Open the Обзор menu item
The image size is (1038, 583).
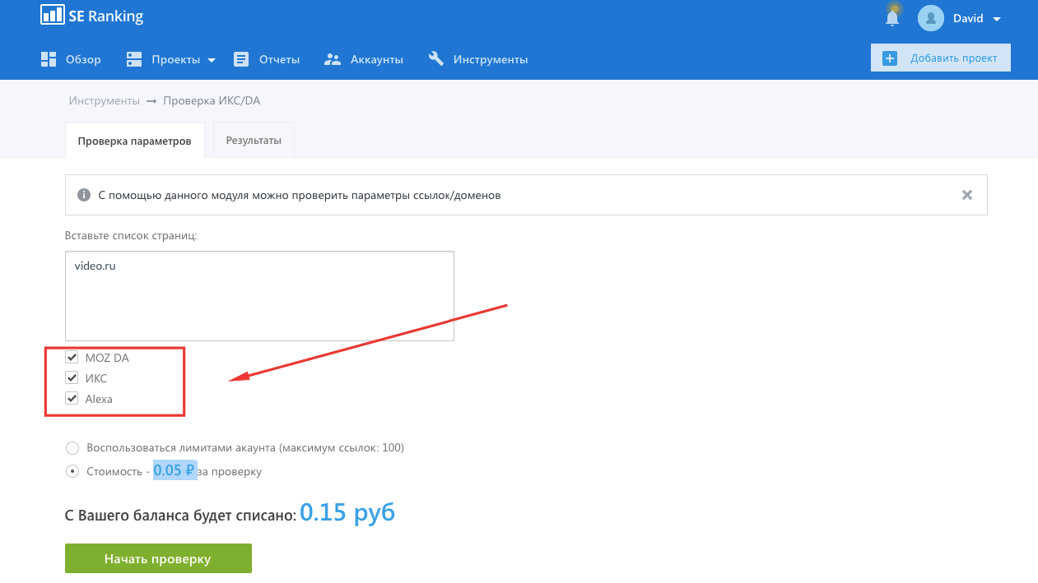coord(71,59)
